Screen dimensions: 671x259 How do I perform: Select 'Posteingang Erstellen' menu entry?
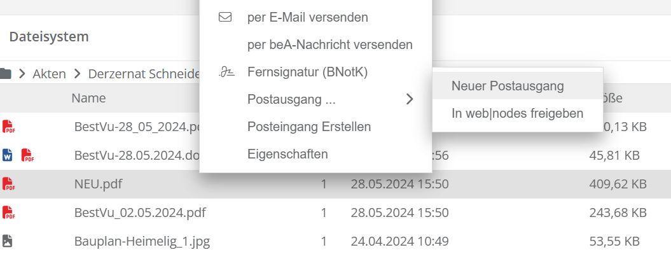pyautogui.click(x=308, y=127)
